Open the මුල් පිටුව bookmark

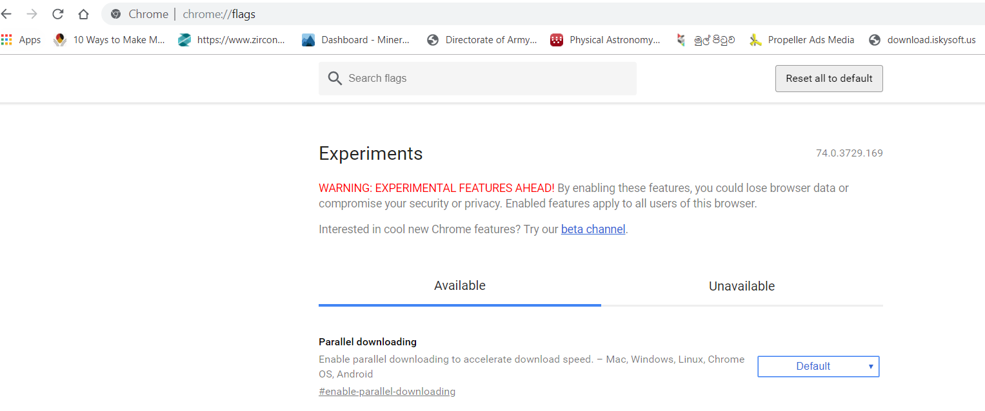click(x=705, y=40)
